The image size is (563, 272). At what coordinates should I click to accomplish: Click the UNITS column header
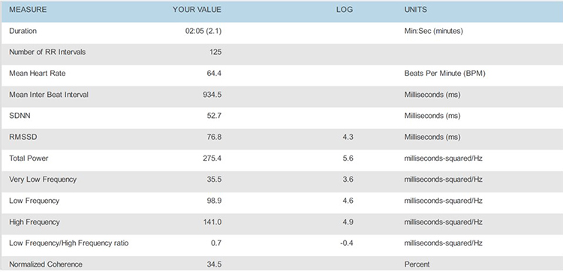pos(416,10)
